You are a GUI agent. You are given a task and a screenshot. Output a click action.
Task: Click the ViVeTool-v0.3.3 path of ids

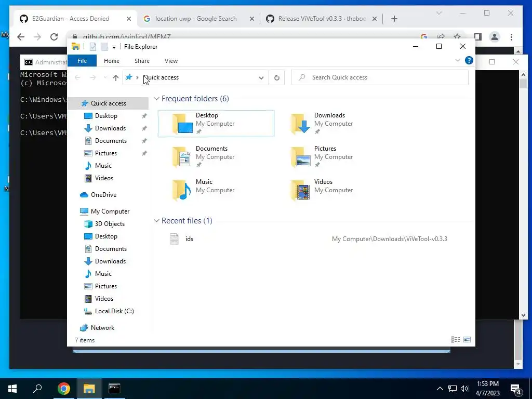(x=390, y=239)
